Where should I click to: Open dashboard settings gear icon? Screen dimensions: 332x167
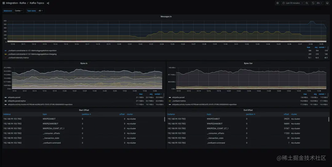coord(278,3)
